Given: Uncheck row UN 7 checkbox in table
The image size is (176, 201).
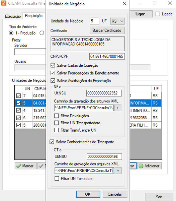Looking at the screenshot, I should point(18,95).
